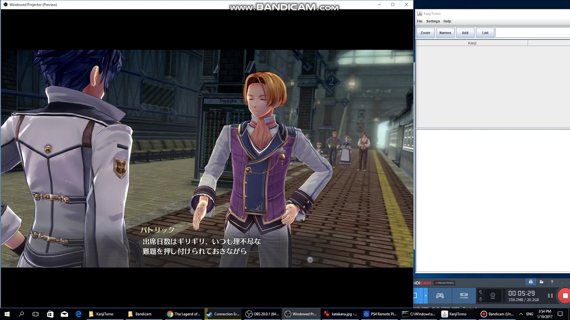Toggle Bandicam webcam overlay
The width and height of the screenshot is (570, 320).
pos(493,296)
